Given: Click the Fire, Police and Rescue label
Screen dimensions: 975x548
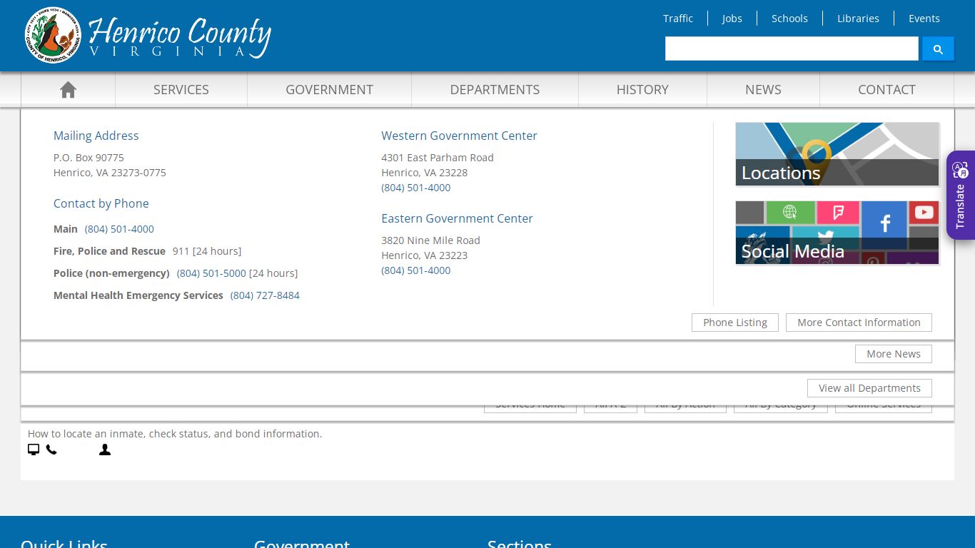Looking at the screenshot, I should click(109, 251).
